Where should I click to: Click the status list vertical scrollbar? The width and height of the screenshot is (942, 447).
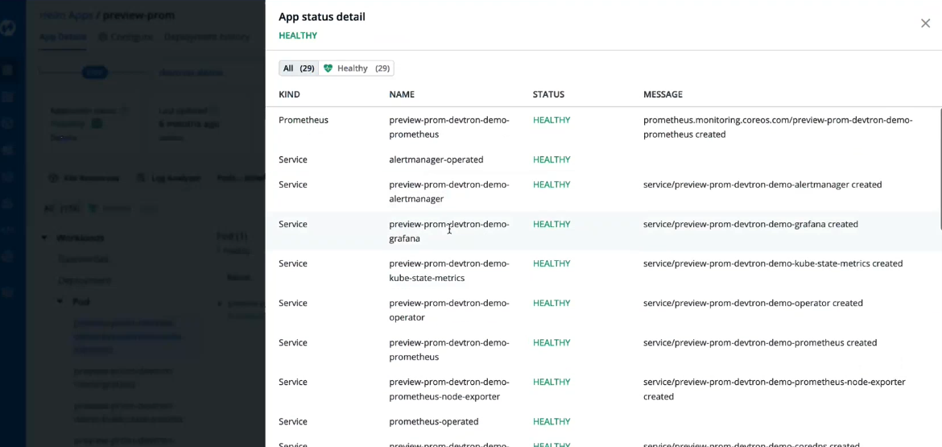939,161
